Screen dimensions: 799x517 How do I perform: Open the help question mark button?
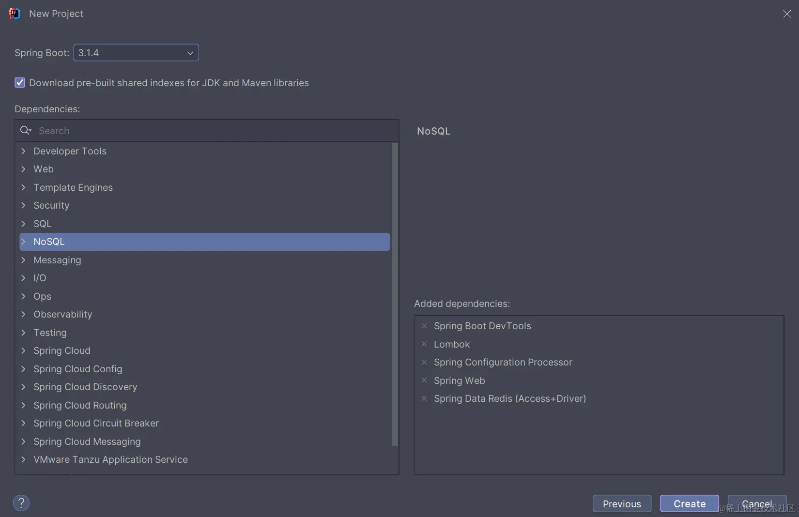point(21,503)
